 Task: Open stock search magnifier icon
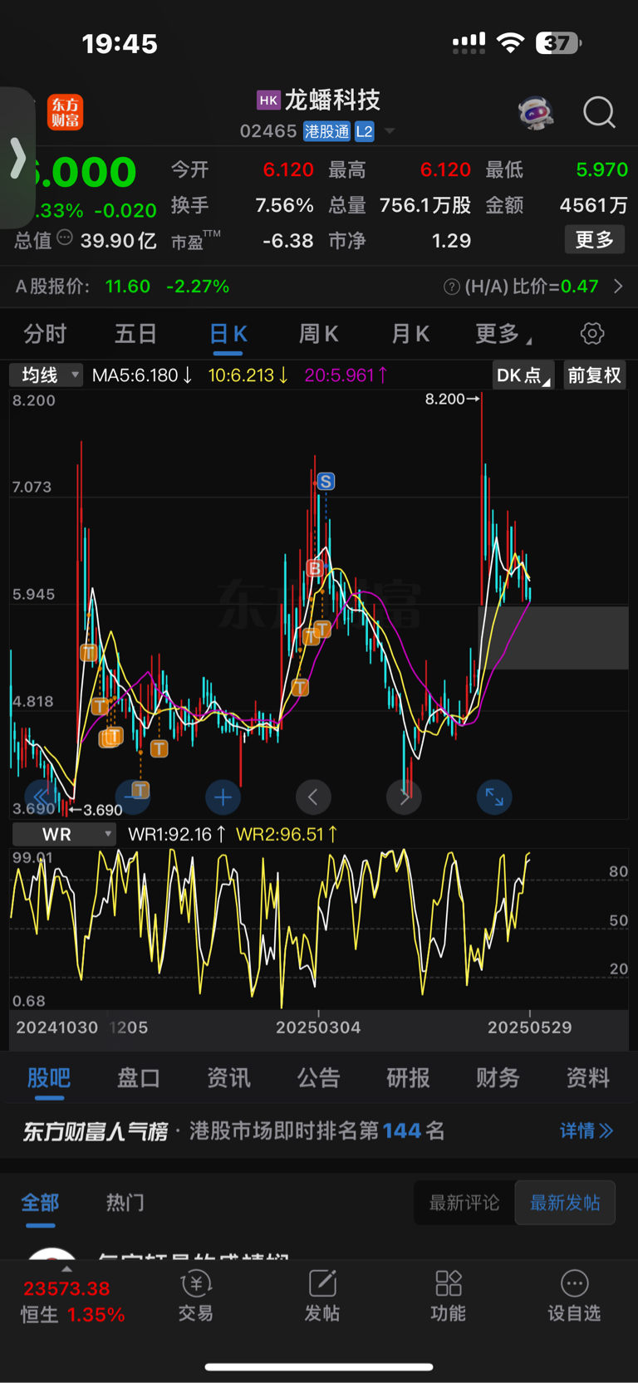tap(599, 112)
